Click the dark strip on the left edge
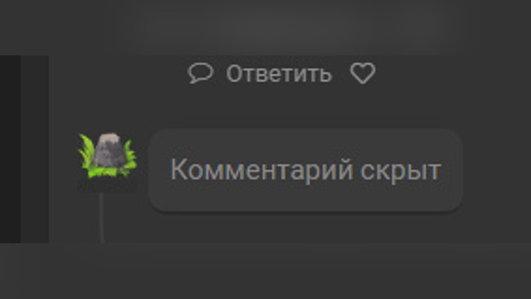The width and height of the screenshot is (531, 299). [10, 149]
